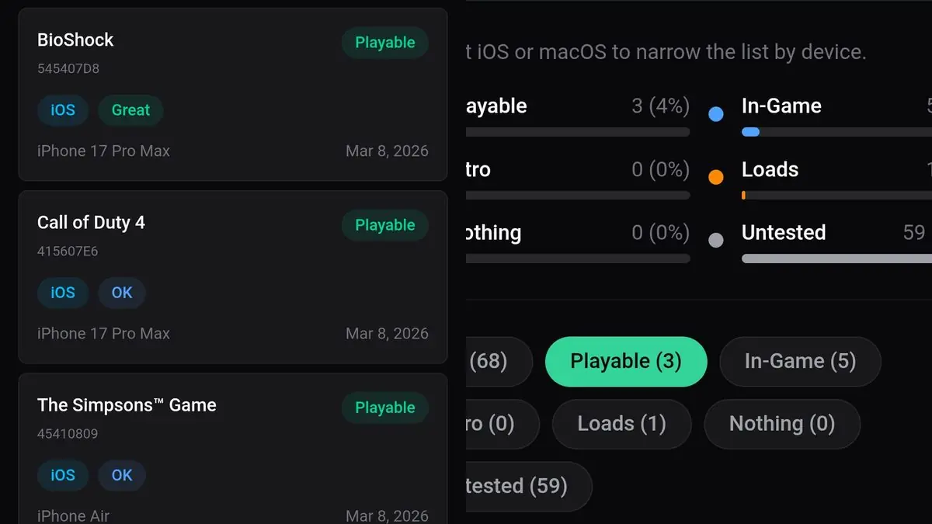Open the Call of Duty 4 entry
The height and width of the screenshot is (524, 932).
click(233, 276)
